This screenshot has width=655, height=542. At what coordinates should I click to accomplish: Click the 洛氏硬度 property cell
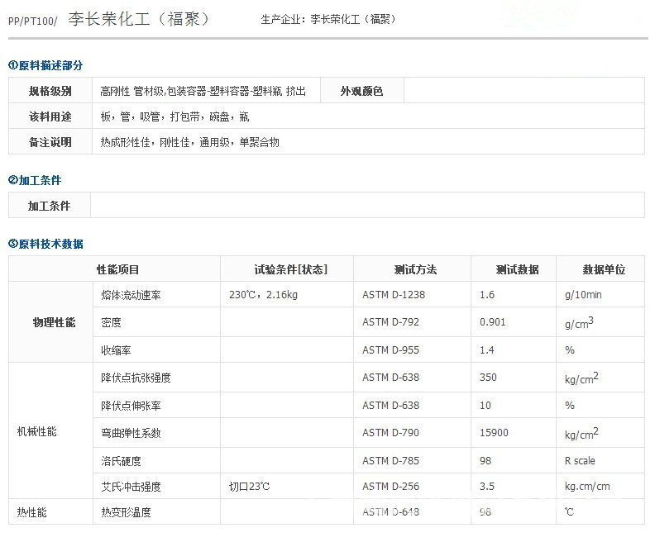156,461
